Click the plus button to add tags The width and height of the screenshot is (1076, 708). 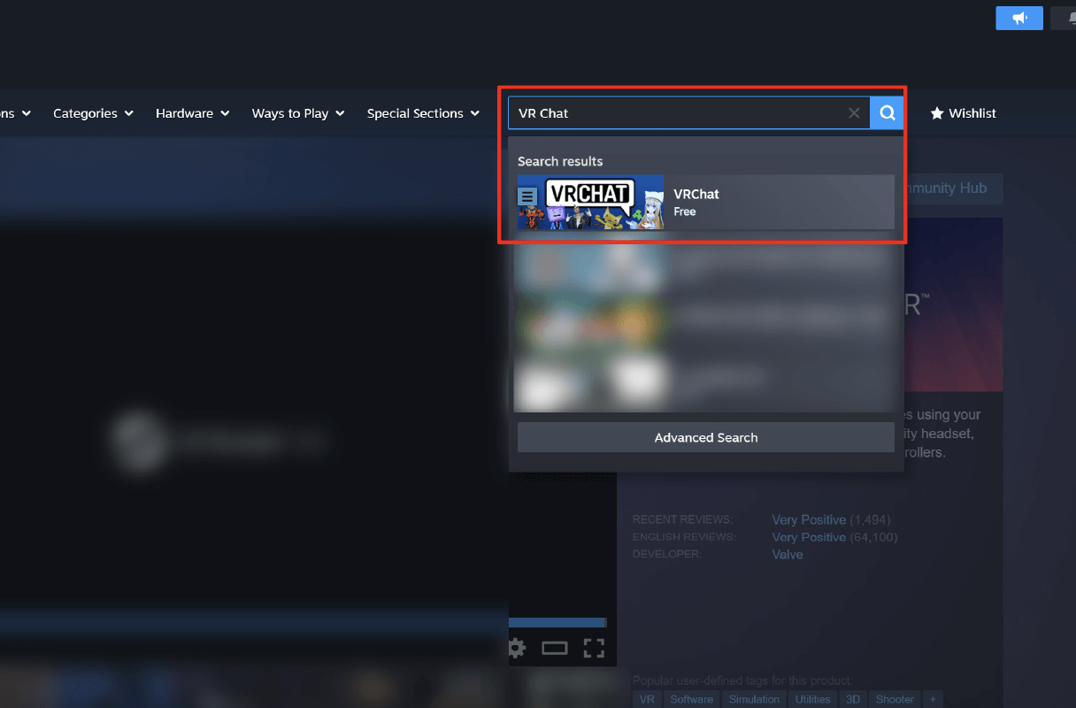tap(932, 699)
